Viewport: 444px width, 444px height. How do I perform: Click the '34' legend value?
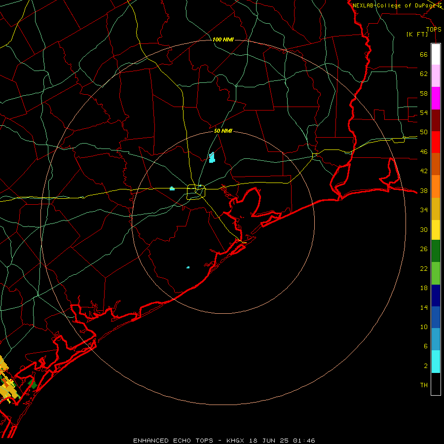424,210
